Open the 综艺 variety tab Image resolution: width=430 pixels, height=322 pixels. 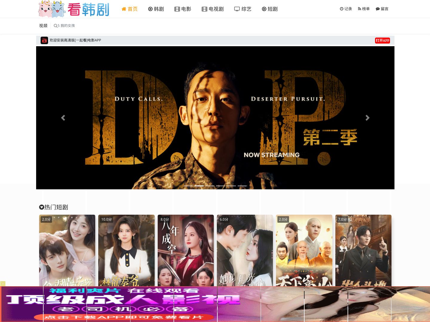(x=243, y=9)
